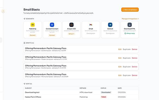Edit the Modern template draft

(x=120, y=58)
